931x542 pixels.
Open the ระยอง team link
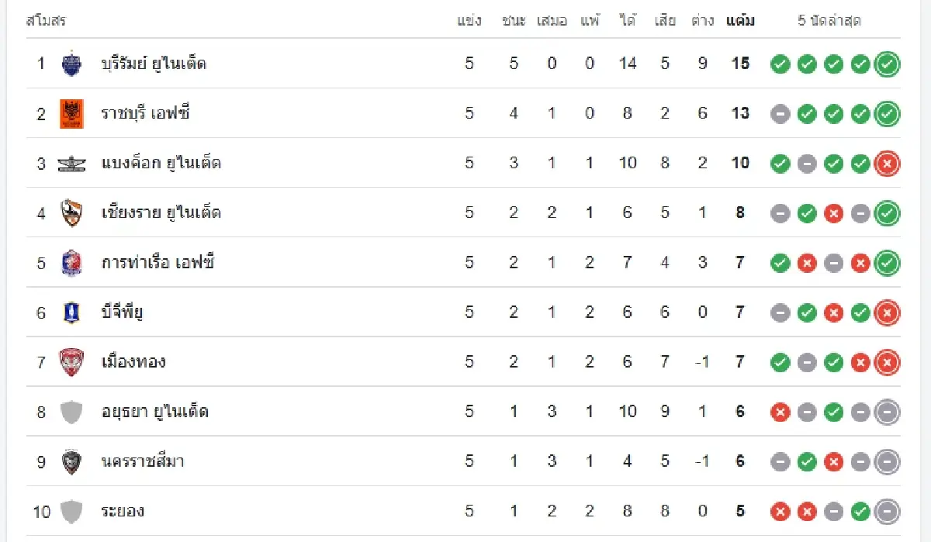click(x=123, y=511)
